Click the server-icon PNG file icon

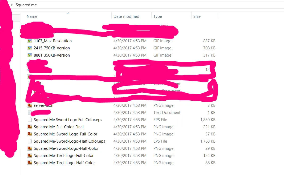tap(30, 105)
